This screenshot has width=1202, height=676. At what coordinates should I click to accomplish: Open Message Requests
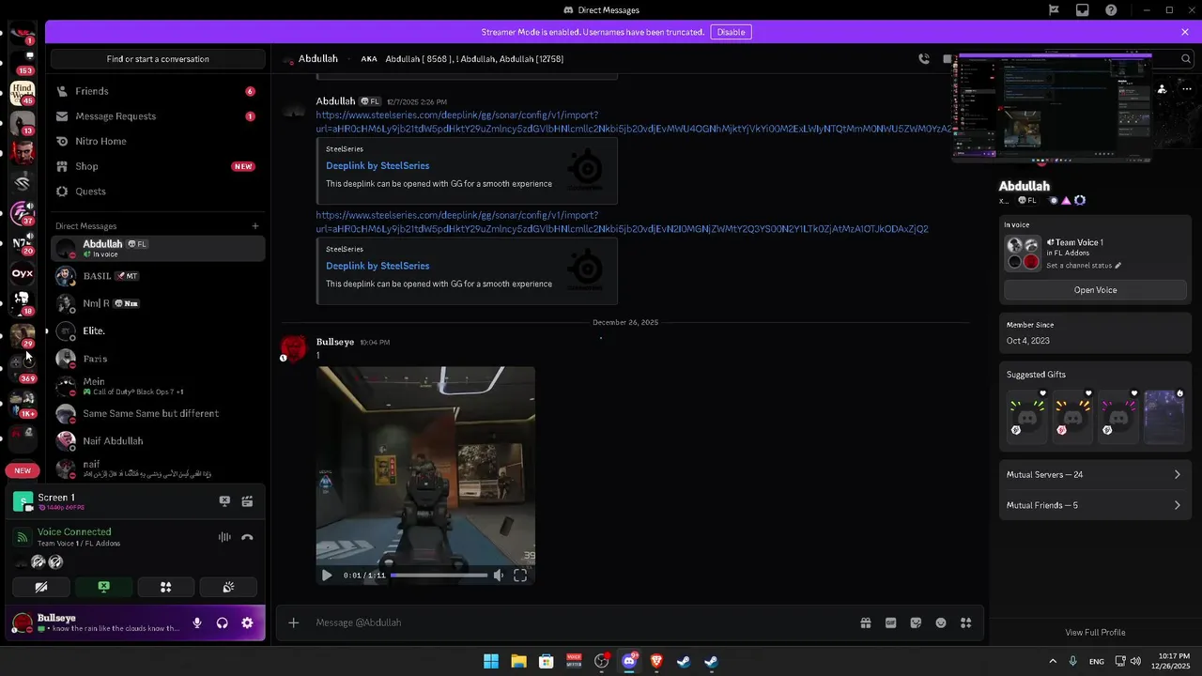158,116
